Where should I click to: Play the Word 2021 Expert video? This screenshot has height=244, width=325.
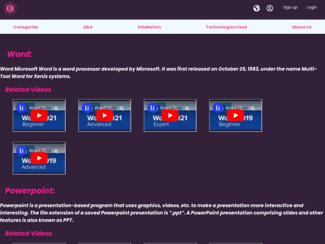[170, 116]
